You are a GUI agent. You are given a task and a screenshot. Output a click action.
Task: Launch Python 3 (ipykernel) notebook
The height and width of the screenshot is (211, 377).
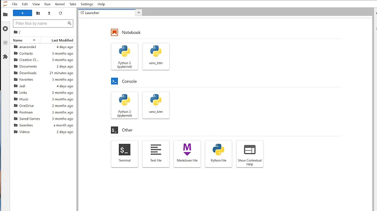pyautogui.click(x=125, y=56)
